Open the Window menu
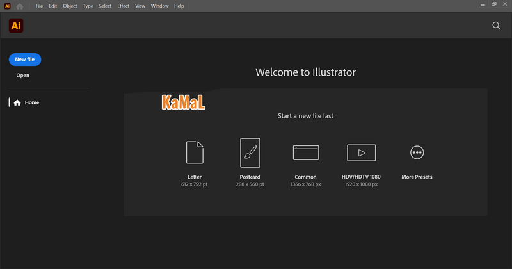 tap(159, 6)
